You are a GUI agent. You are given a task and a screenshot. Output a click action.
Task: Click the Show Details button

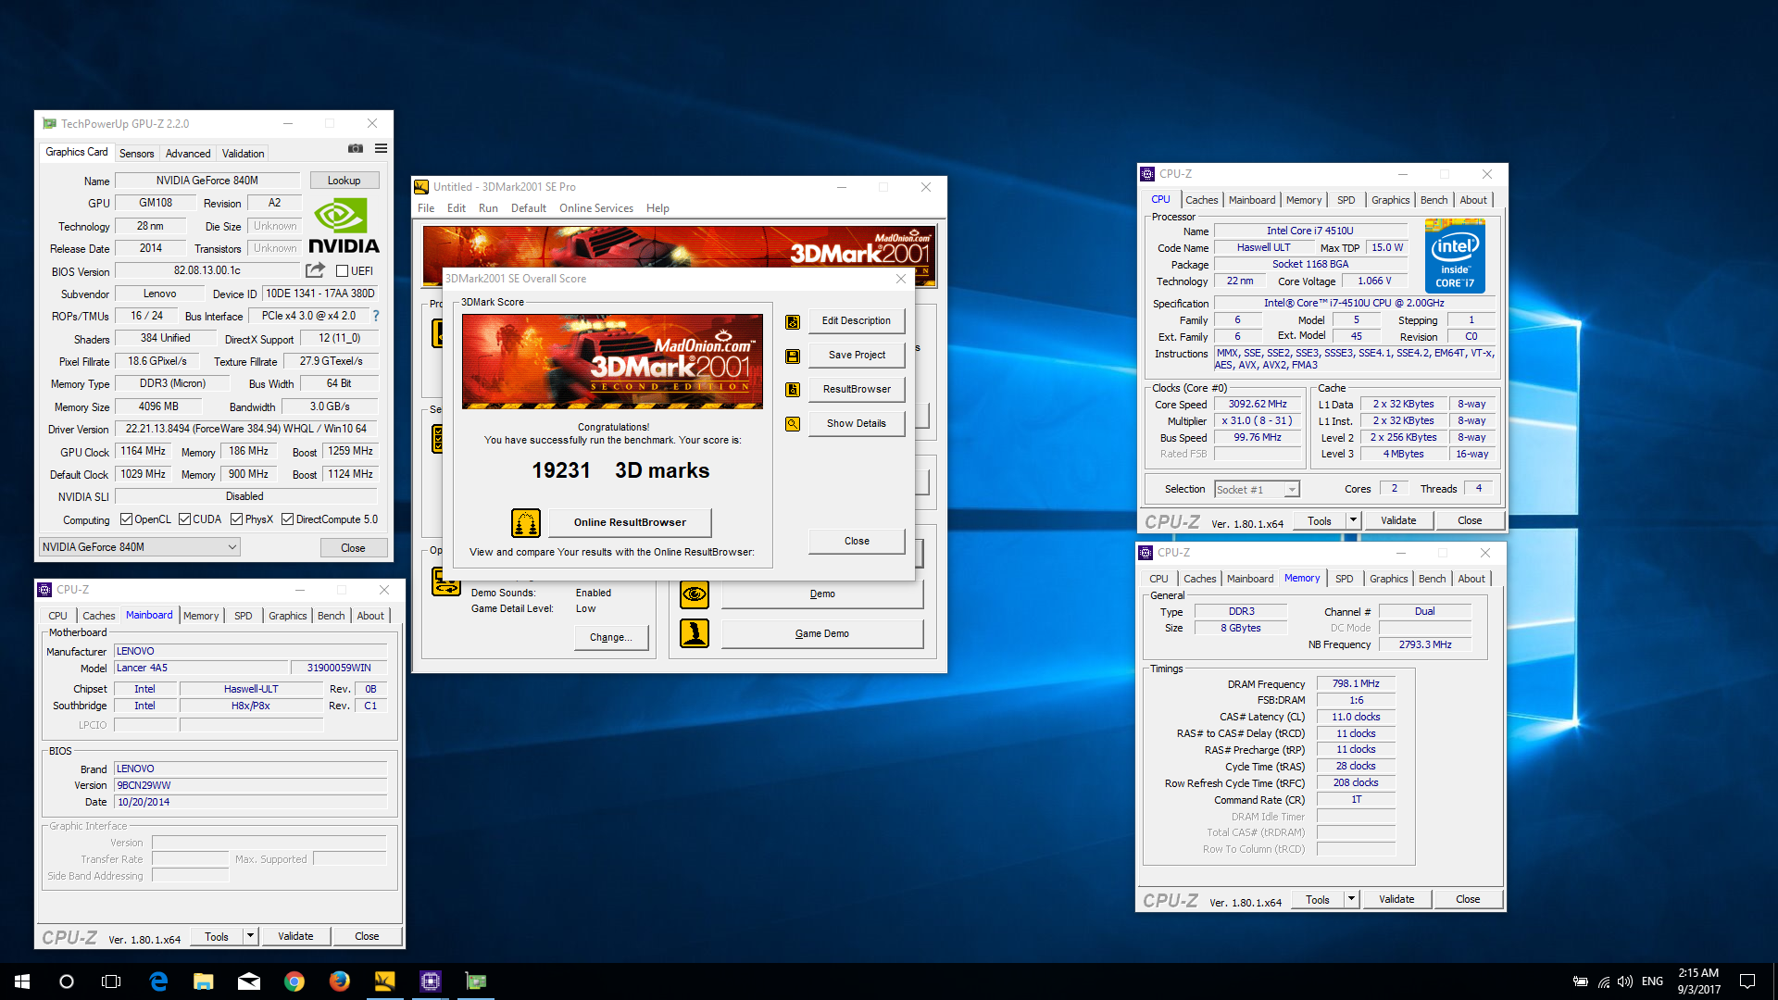click(857, 423)
